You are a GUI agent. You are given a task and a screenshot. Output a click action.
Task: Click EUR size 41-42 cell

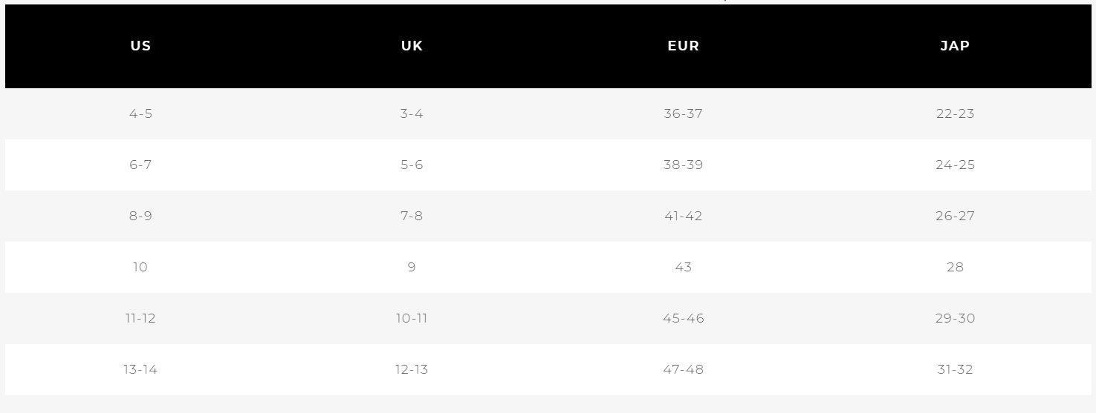684,217
